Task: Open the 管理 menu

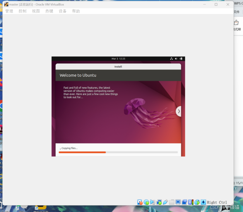Action: pos(9,11)
